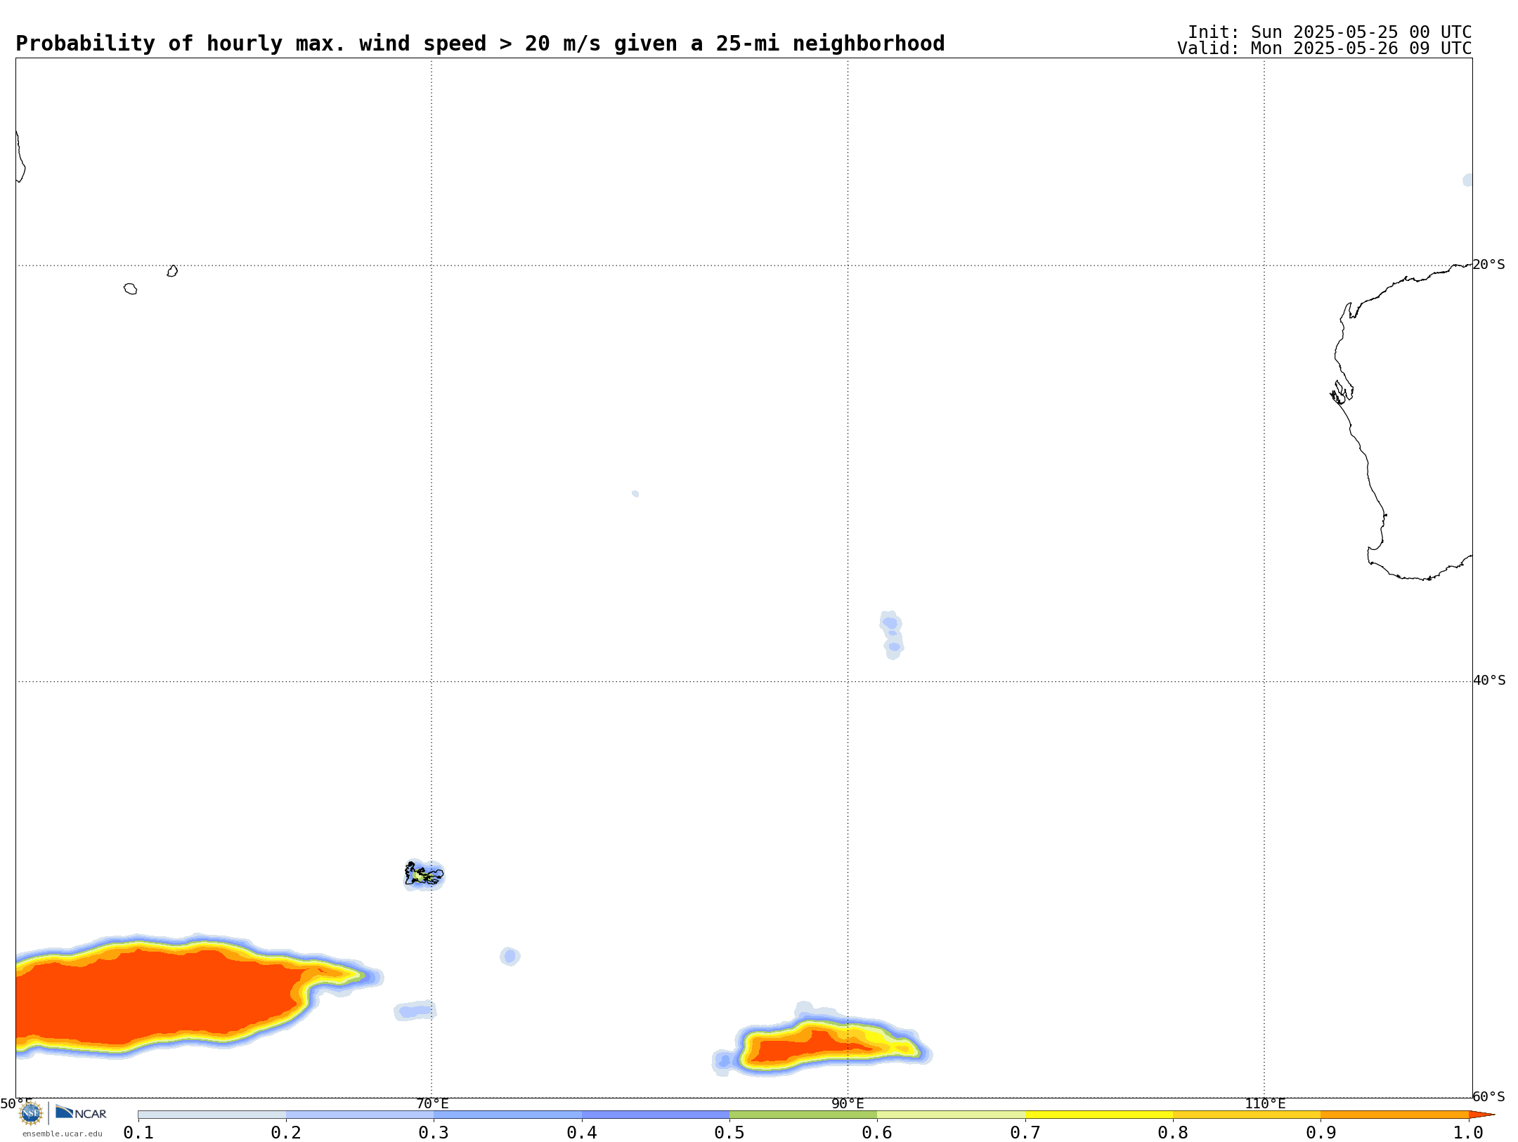This screenshot has width=1518, height=1142.
Task: Click the ensemble.ucar.edu text
Action: (63, 1134)
